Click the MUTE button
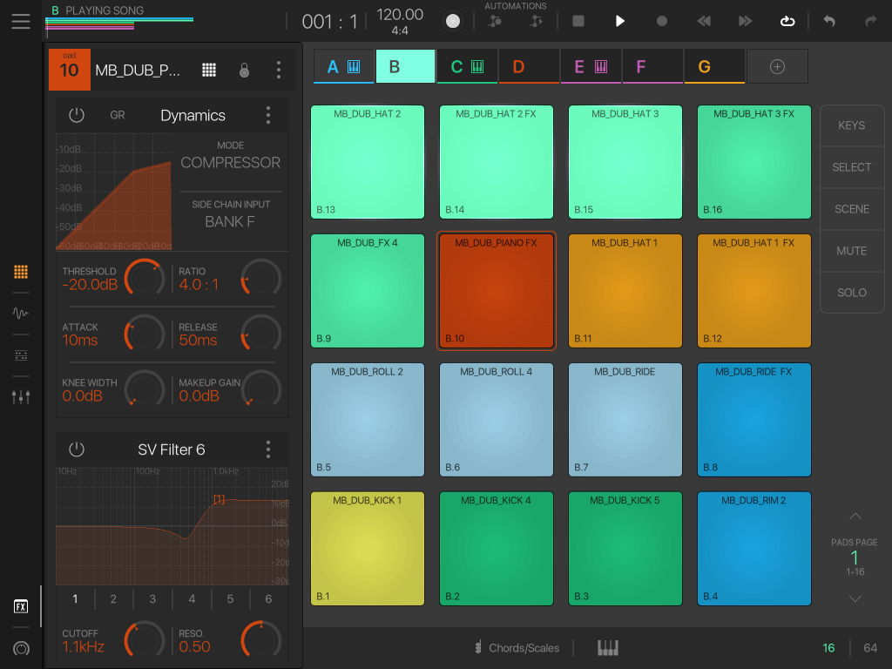The width and height of the screenshot is (892, 669). point(851,251)
